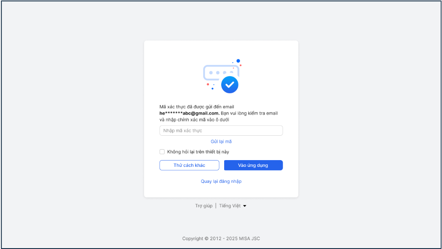Click the large blue dot above the illustration

click(x=238, y=61)
